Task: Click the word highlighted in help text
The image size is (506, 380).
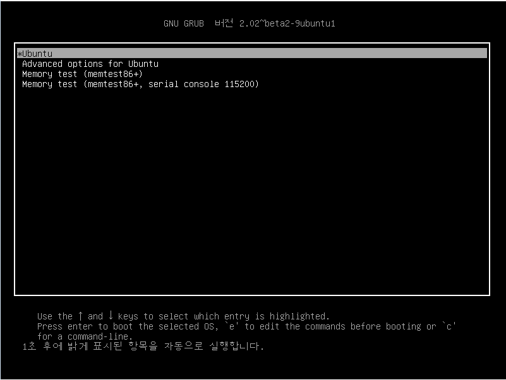Action: [298, 316]
